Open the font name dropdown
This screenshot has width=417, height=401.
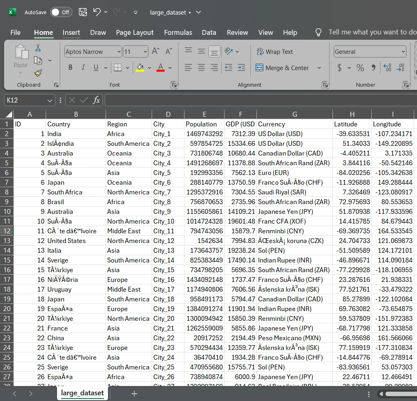click(119, 52)
